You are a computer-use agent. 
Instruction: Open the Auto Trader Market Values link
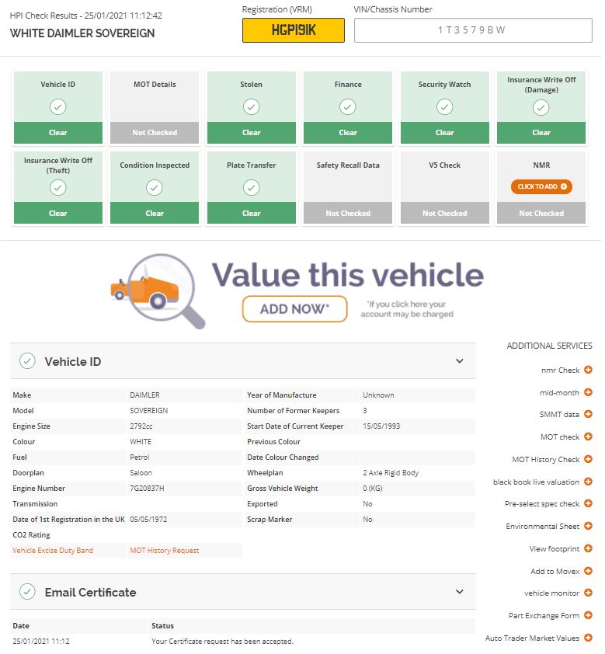[533, 638]
